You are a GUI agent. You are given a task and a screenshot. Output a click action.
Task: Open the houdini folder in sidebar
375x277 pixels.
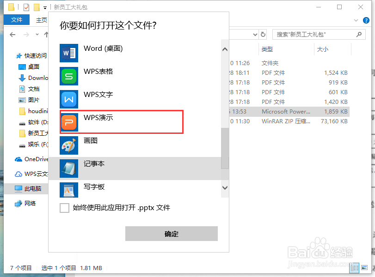[x=33, y=111]
